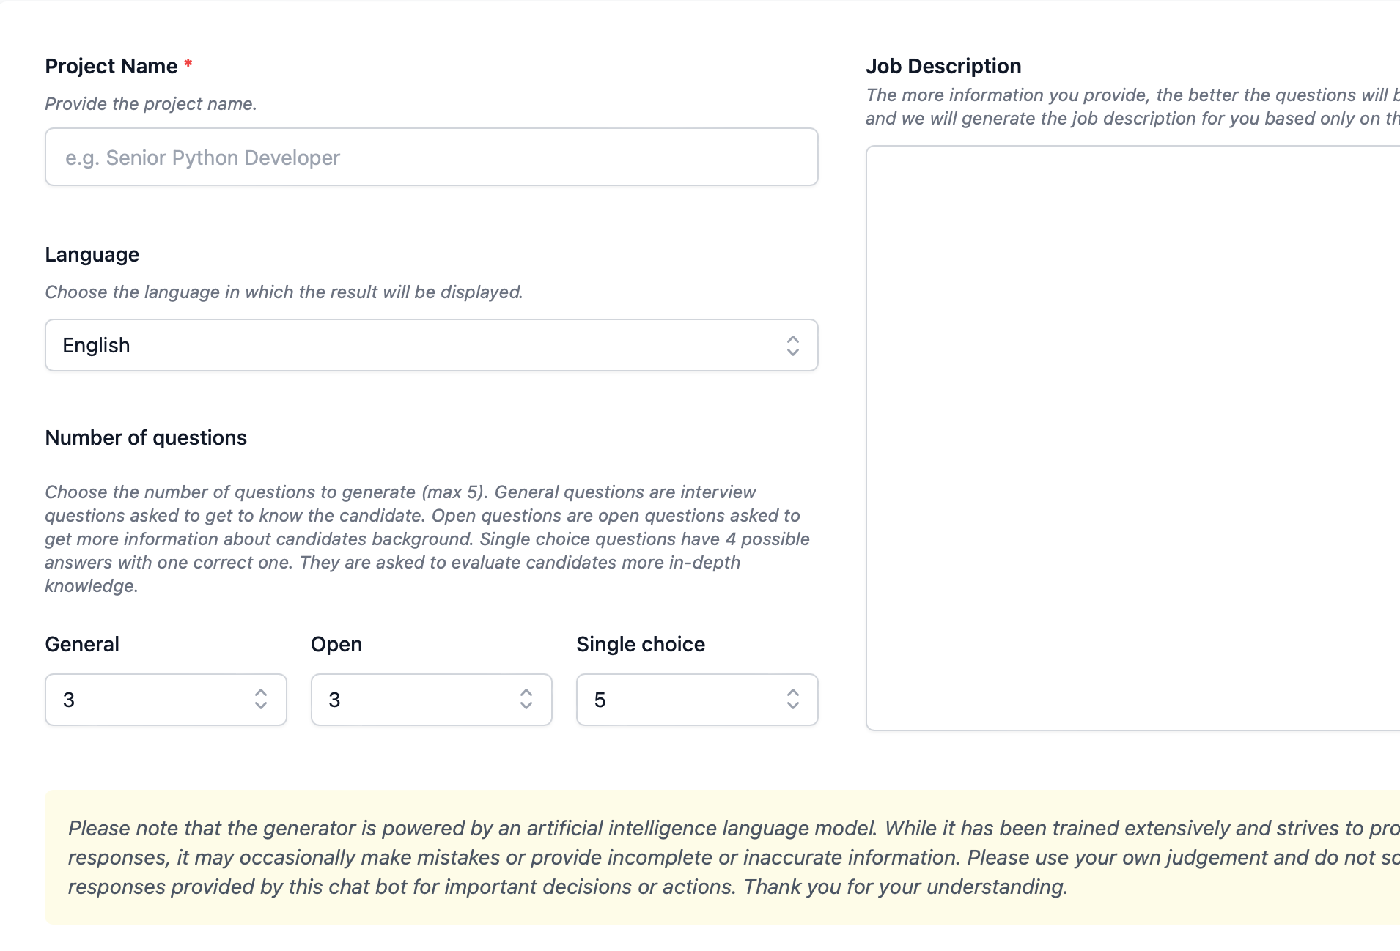Open the Language dropdown

click(431, 345)
